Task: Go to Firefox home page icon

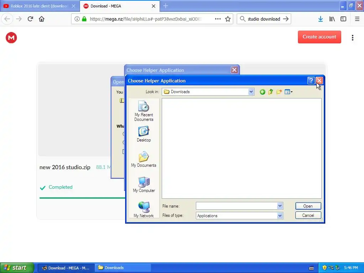Action: pyautogui.click(x=42, y=19)
